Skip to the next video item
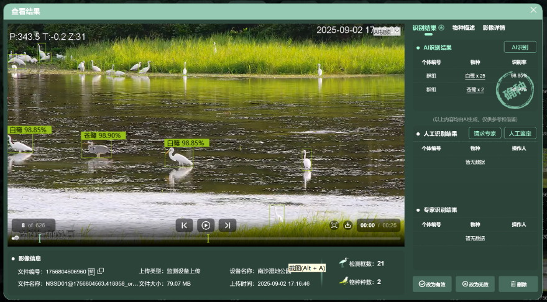 (228, 226)
